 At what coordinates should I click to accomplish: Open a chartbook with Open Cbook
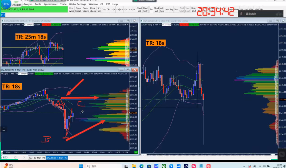point(78,10)
